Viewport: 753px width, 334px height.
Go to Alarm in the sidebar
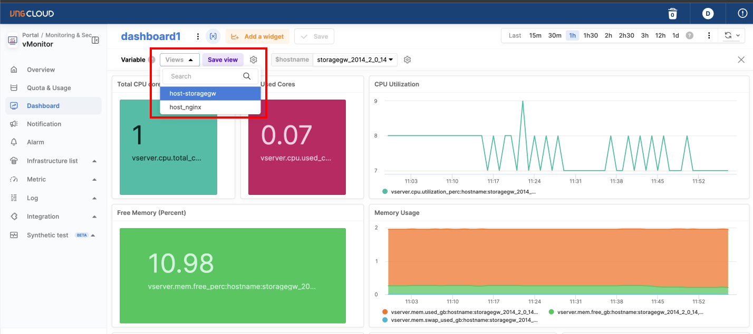[35, 142]
